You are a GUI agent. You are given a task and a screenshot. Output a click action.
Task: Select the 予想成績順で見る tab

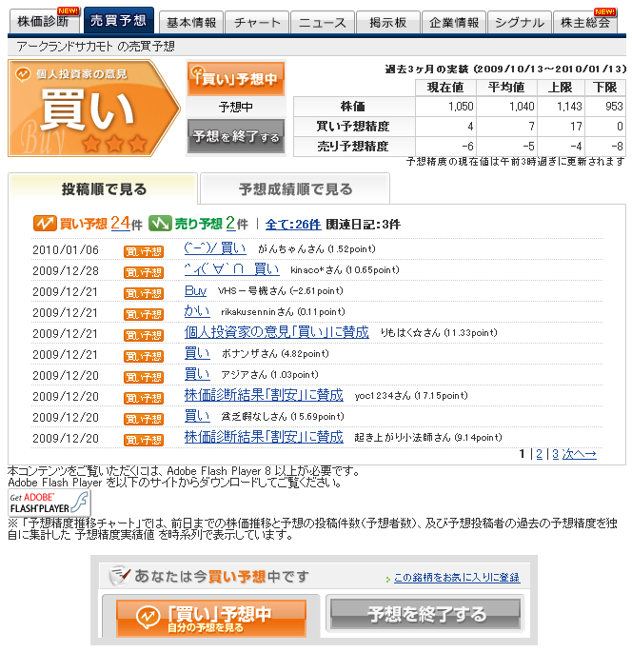pyautogui.click(x=295, y=189)
